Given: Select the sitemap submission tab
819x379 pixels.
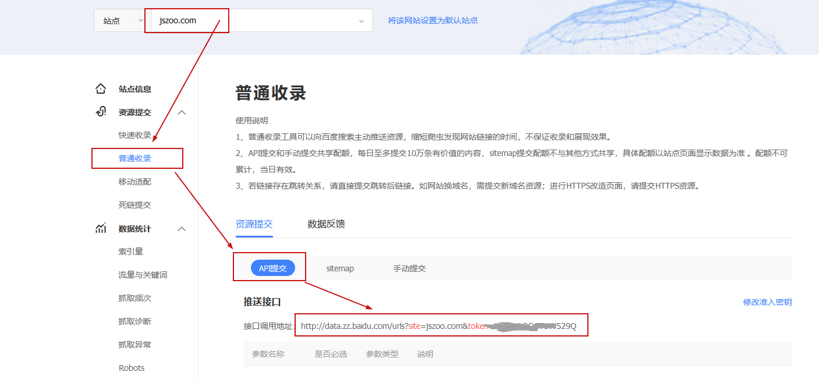Looking at the screenshot, I should (340, 268).
